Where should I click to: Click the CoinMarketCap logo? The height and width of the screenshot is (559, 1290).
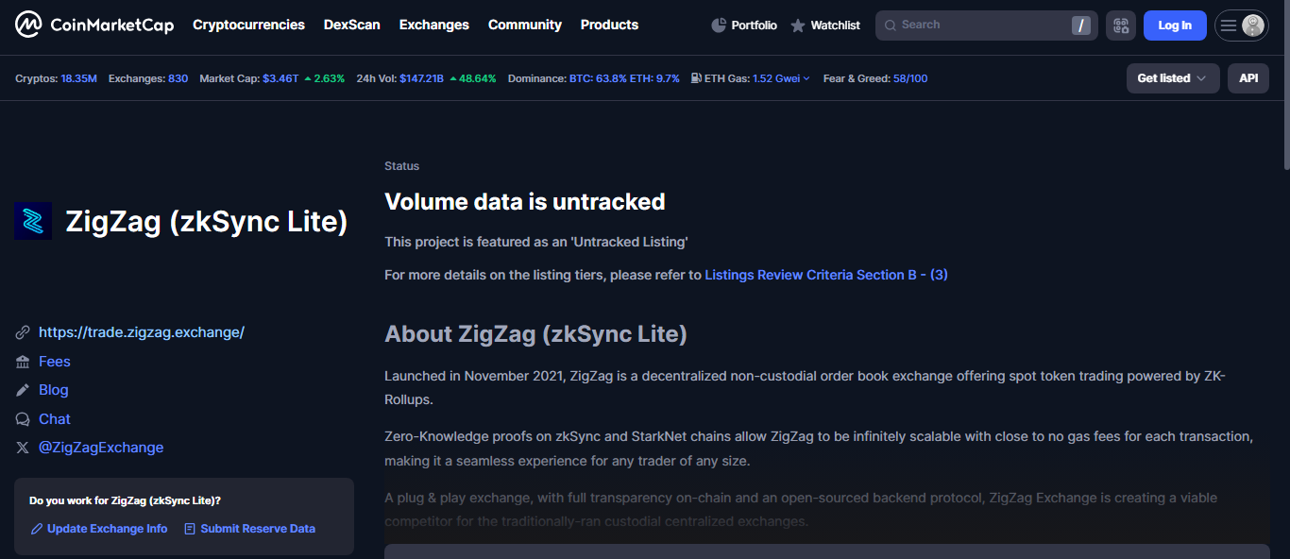click(x=94, y=25)
